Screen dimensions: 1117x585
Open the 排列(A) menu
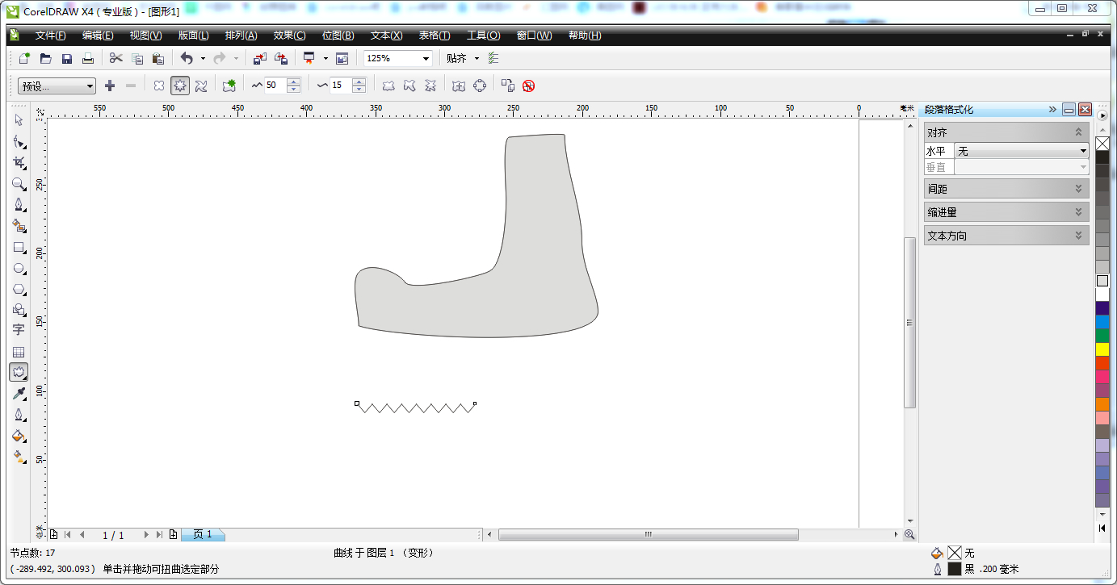[x=241, y=36]
